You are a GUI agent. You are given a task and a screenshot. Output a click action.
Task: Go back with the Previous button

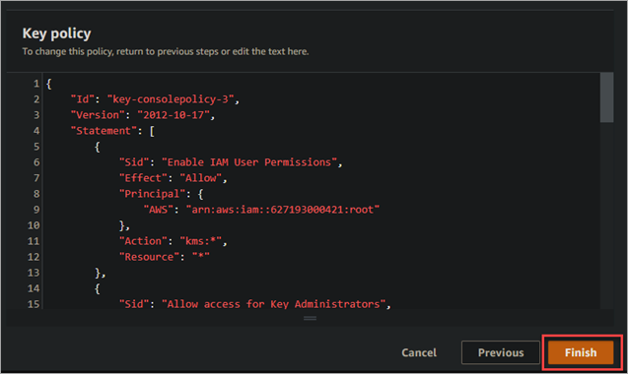[x=500, y=352]
